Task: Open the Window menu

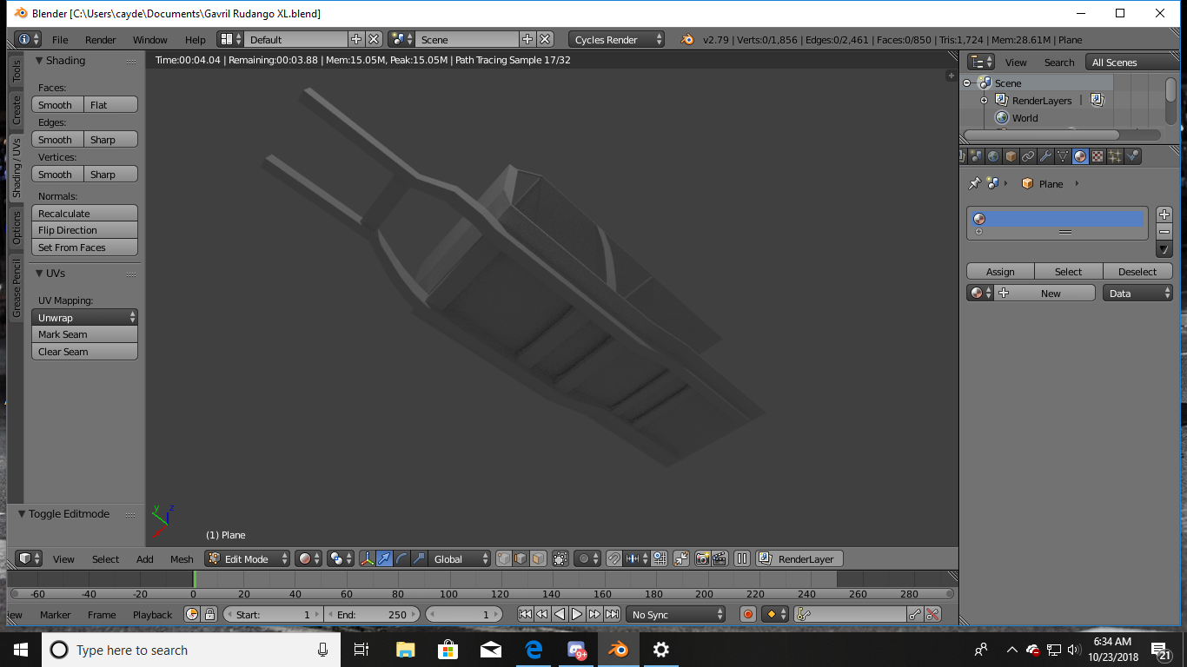Action: point(149,39)
